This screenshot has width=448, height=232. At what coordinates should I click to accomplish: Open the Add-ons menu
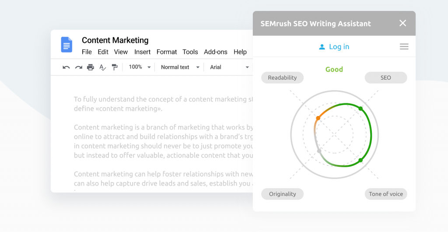(x=216, y=52)
